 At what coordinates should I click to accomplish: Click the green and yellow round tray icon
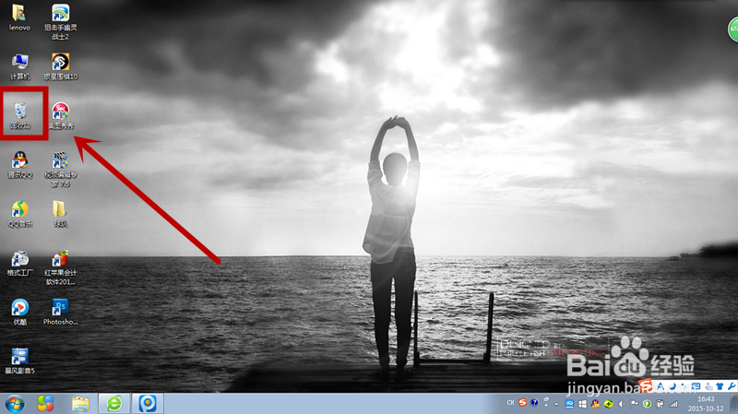click(608, 404)
